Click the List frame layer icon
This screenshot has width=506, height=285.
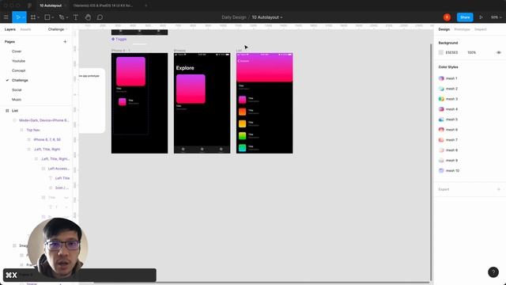tap(7, 111)
